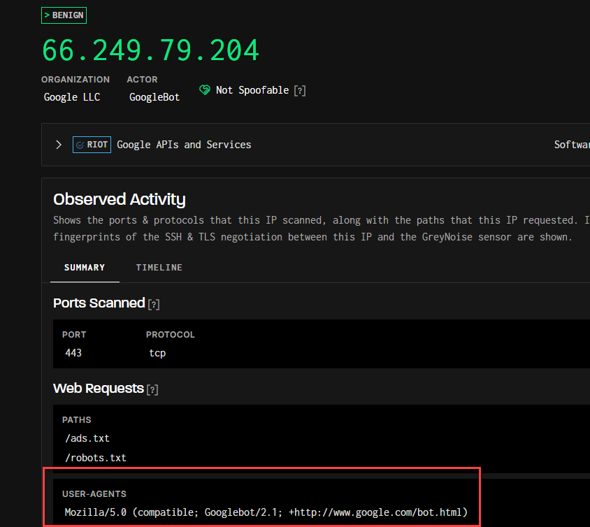The height and width of the screenshot is (527, 590).
Task: Click the Not Spoofable heart-shield icon
Action: pyautogui.click(x=205, y=90)
